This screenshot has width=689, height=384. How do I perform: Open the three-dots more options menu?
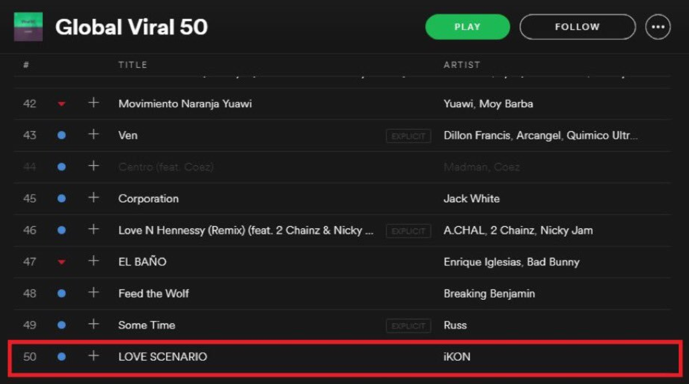658,27
